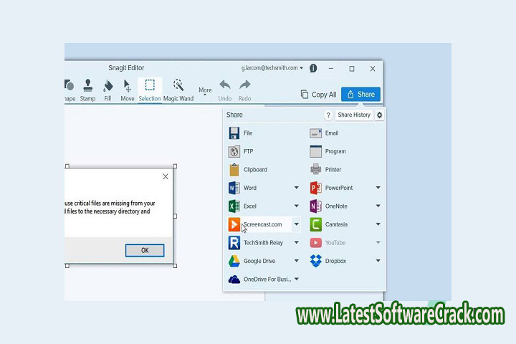This screenshot has width=516, height=344.
Task: Expand the Screencast.com options arrow
Action: 297,224
